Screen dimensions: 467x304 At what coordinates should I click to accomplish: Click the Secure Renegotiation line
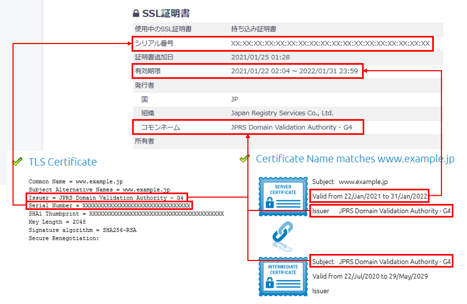tap(64, 238)
